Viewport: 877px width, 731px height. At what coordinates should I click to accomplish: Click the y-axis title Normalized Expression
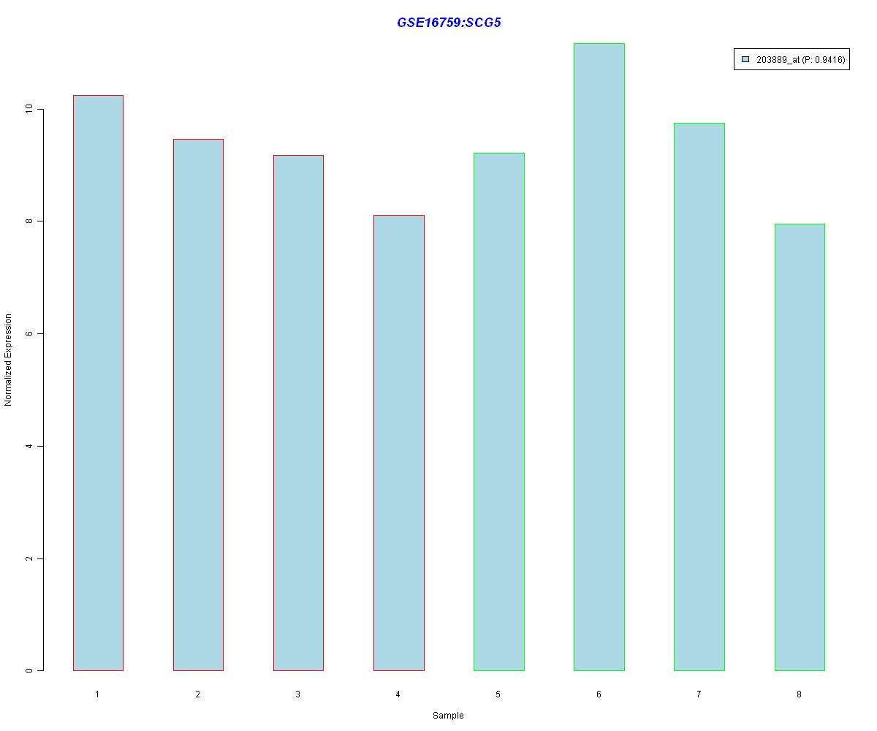pyautogui.click(x=8, y=360)
